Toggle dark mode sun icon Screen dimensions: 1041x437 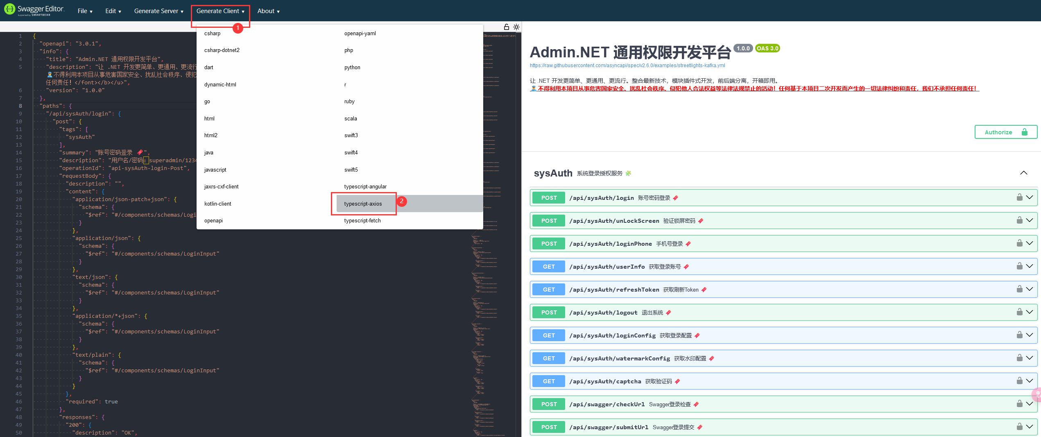(516, 27)
